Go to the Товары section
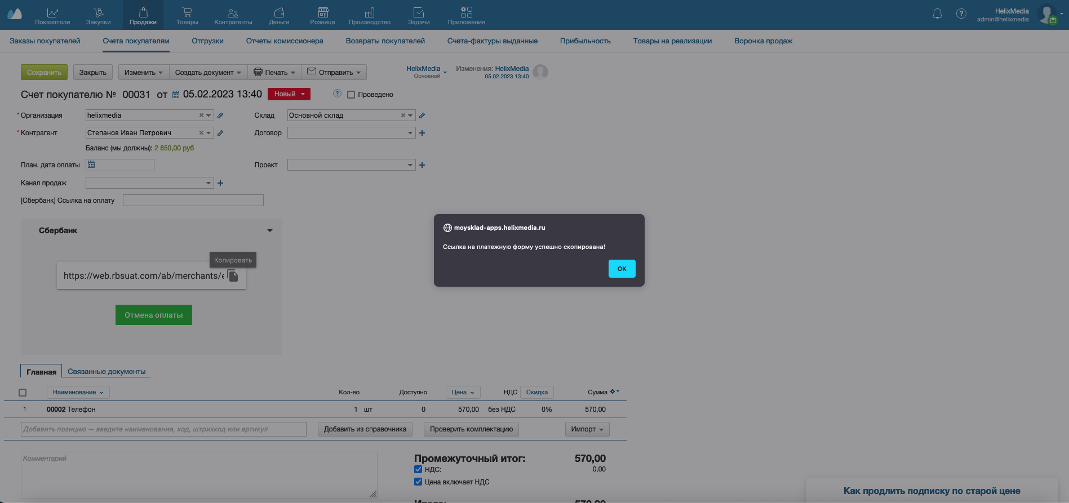Viewport: 1069px width, 503px height. click(187, 16)
